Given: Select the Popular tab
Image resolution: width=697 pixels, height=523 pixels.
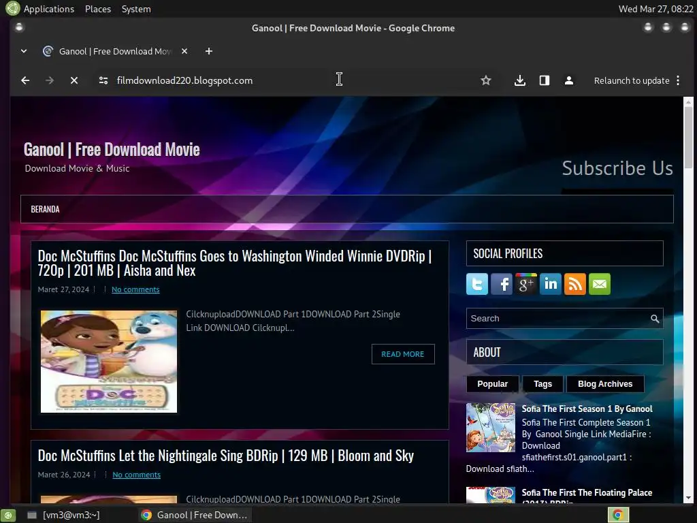Looking at the screenshot, I should pos(492,384).
